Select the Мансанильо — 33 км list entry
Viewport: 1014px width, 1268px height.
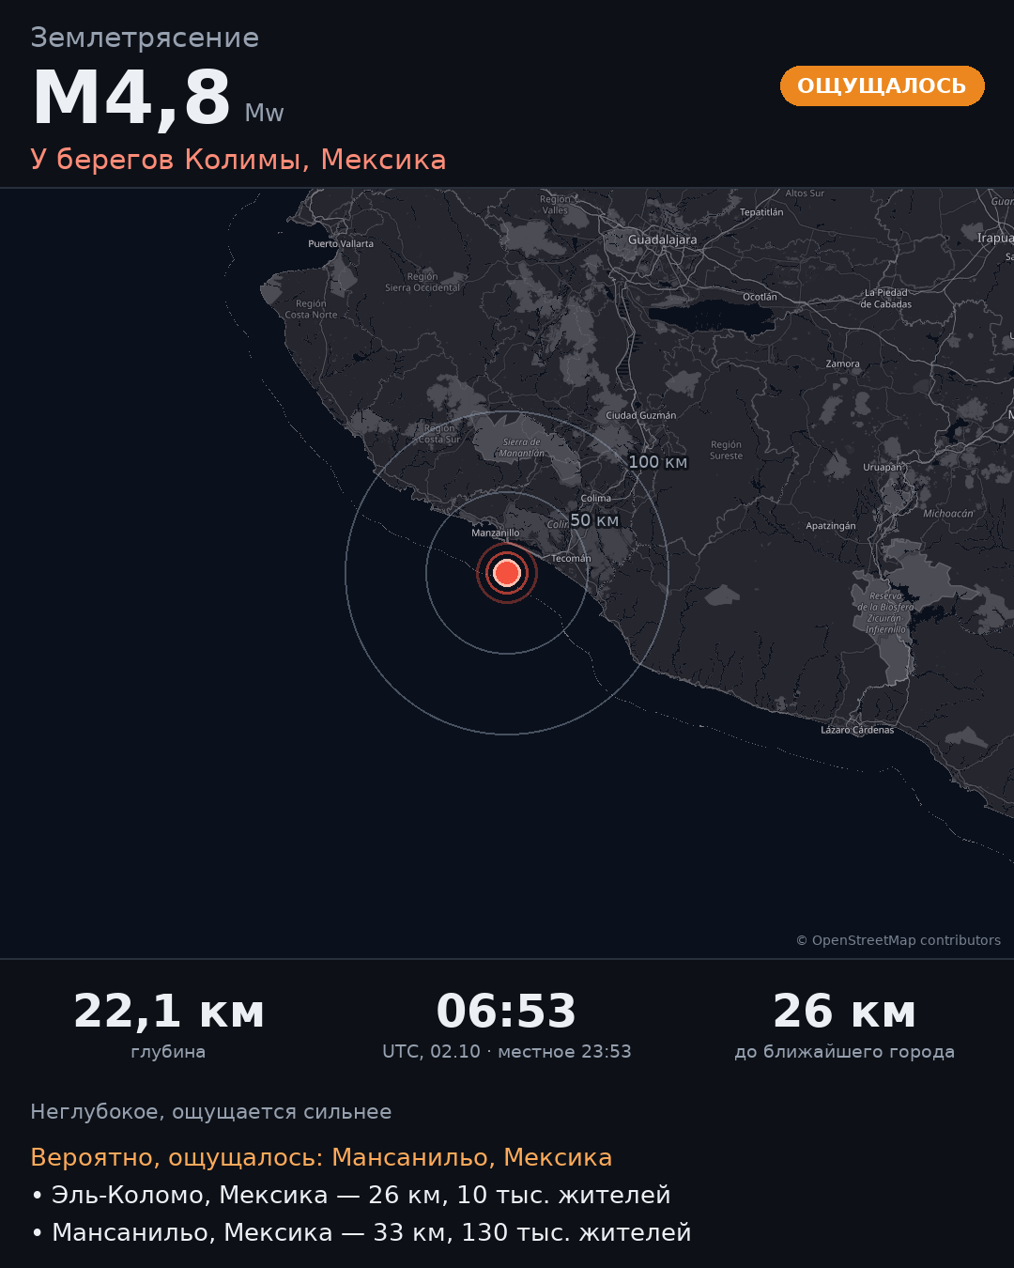[361, 1232]
